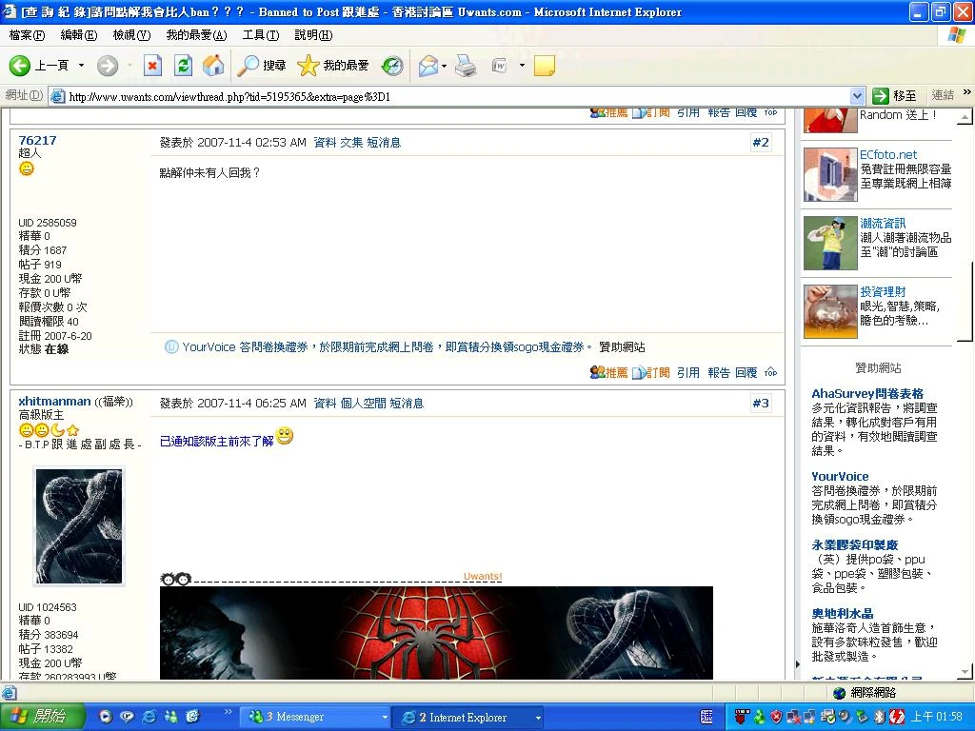
Task: Click the sidebar scroll-down arrow
Action: click(965, 671)
